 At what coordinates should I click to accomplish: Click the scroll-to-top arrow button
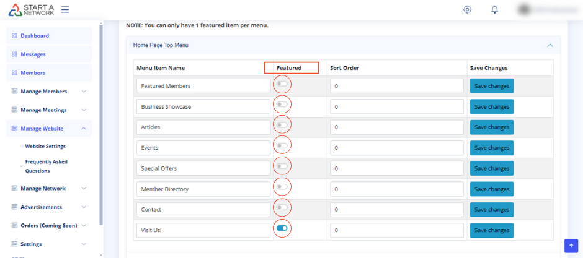pyautogui.click(x=571, y=245)
